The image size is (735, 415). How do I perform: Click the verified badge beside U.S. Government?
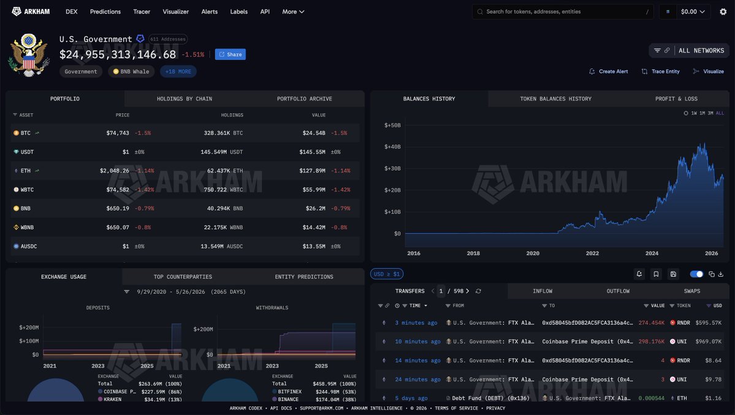pyautogui.click(x=140, y=39)
